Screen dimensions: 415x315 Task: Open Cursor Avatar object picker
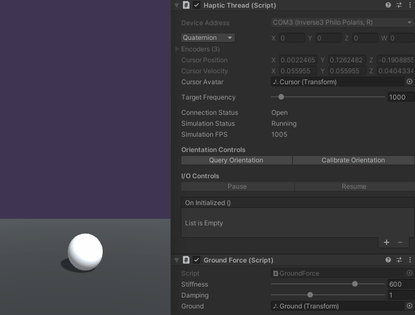coord(410,81)
